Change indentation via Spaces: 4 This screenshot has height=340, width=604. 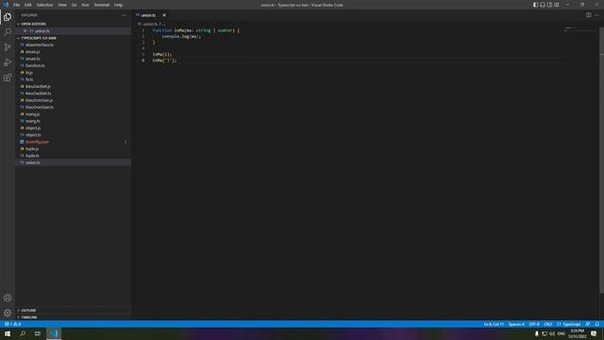pyautogui.click(x=516, y=324)
